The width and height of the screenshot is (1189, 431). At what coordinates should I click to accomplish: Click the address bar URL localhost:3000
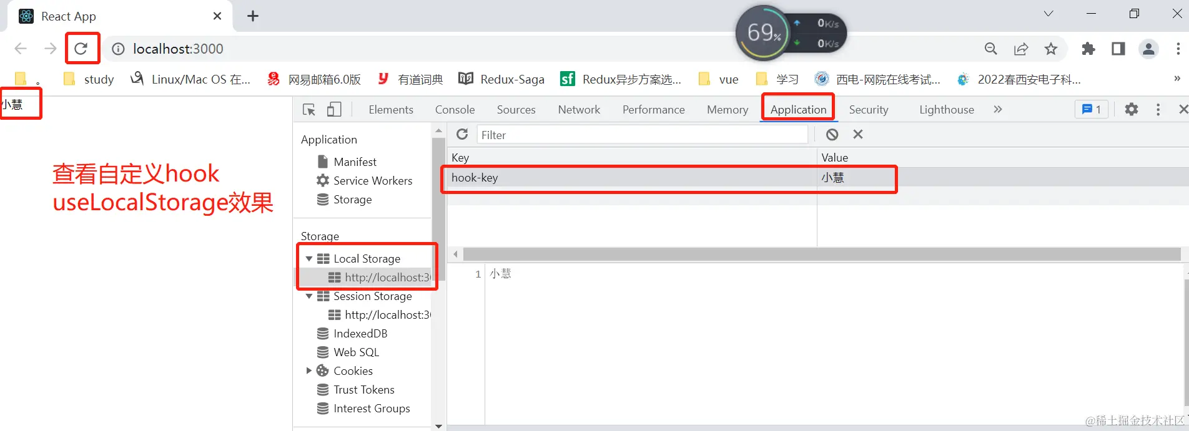178,49
